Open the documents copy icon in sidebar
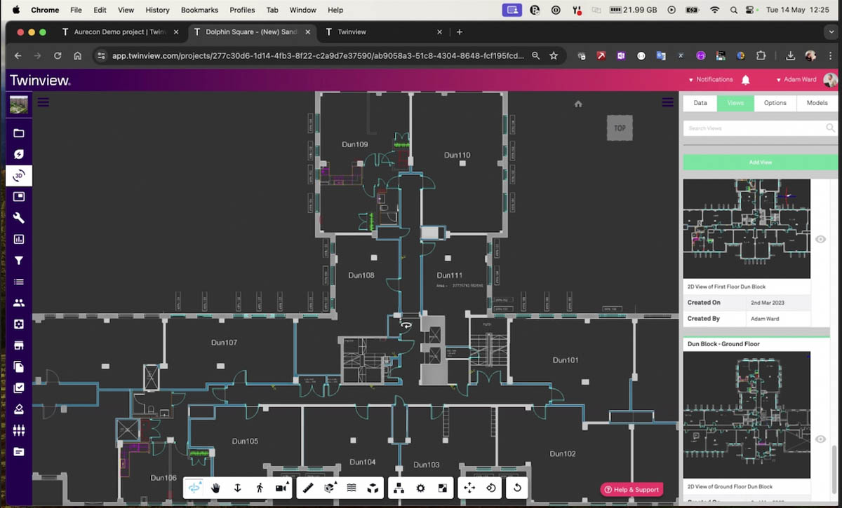This screenshot has width=842, height=508. coord(19,366)
